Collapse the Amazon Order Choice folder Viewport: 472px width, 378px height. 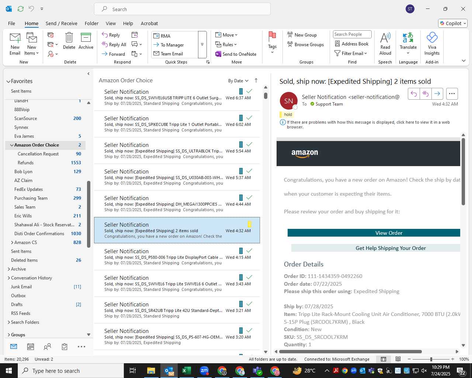pos(12,145)
